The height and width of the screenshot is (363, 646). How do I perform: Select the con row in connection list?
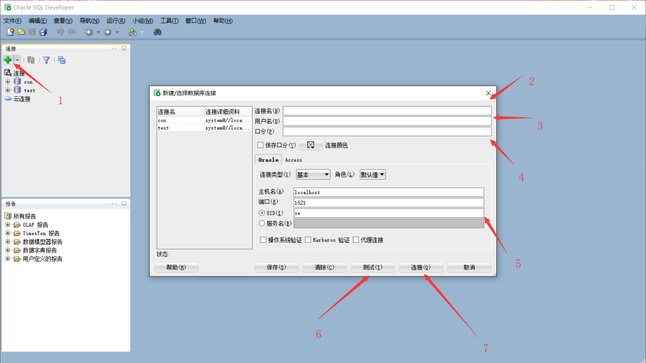click(x=204, y=120)
